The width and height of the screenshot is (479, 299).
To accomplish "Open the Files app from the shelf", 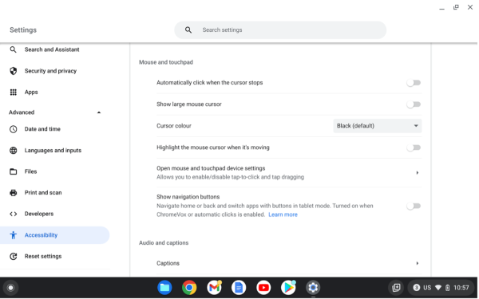I will (164, 288).
